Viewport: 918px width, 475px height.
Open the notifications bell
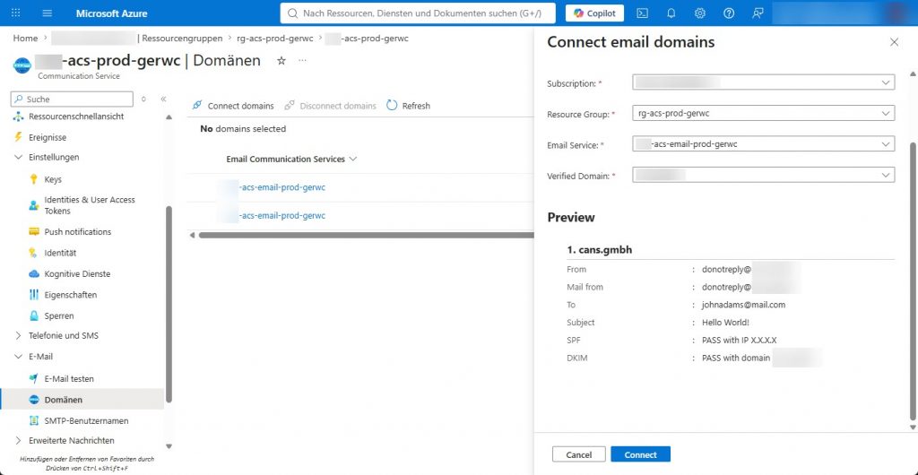671,13
